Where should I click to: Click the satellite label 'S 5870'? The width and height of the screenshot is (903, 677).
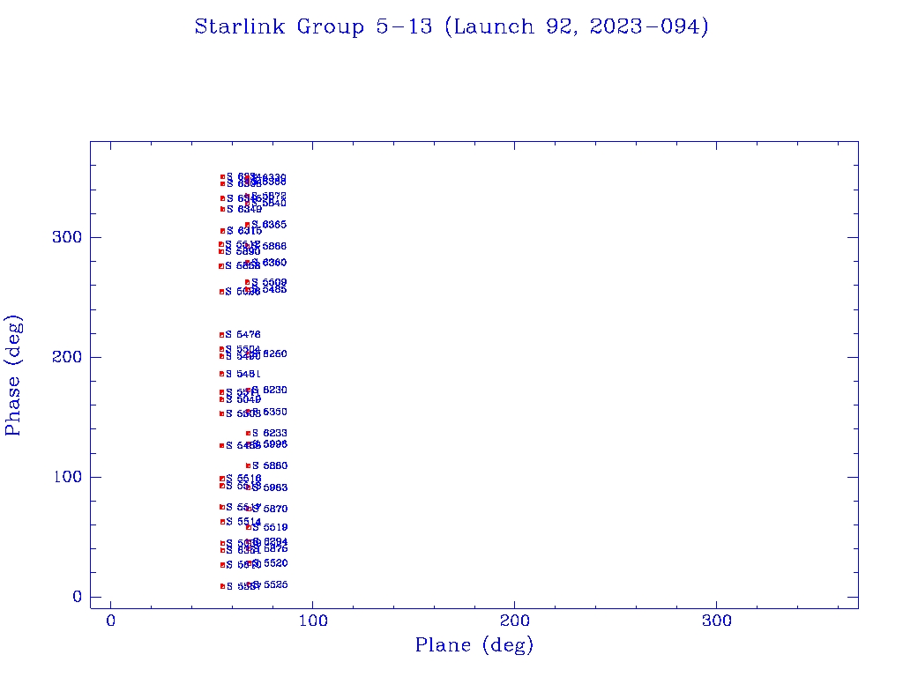[x=270, y=509]
